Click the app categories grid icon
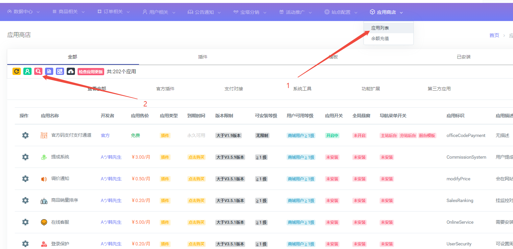Viewport: 513px width, 249px height. coord(59,71)
